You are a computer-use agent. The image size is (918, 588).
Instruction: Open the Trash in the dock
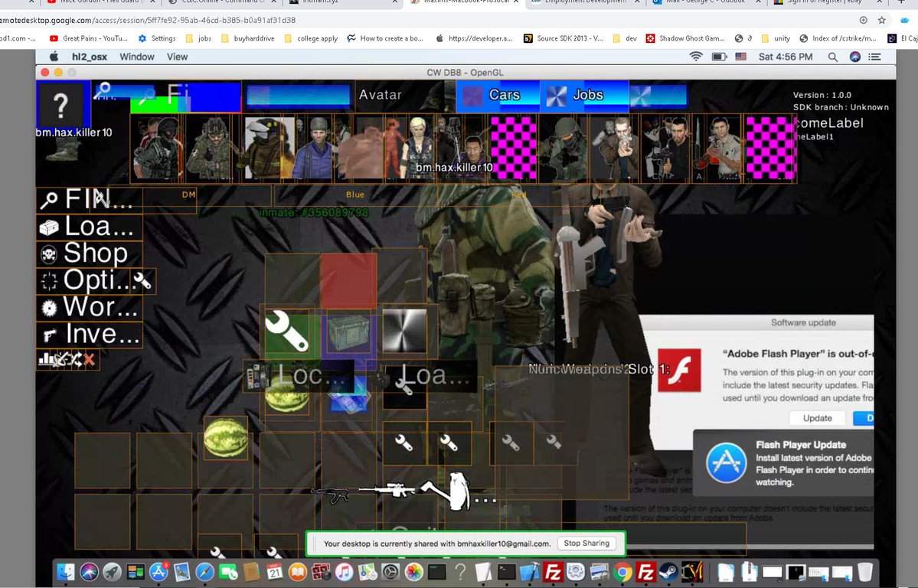[865, 572]
